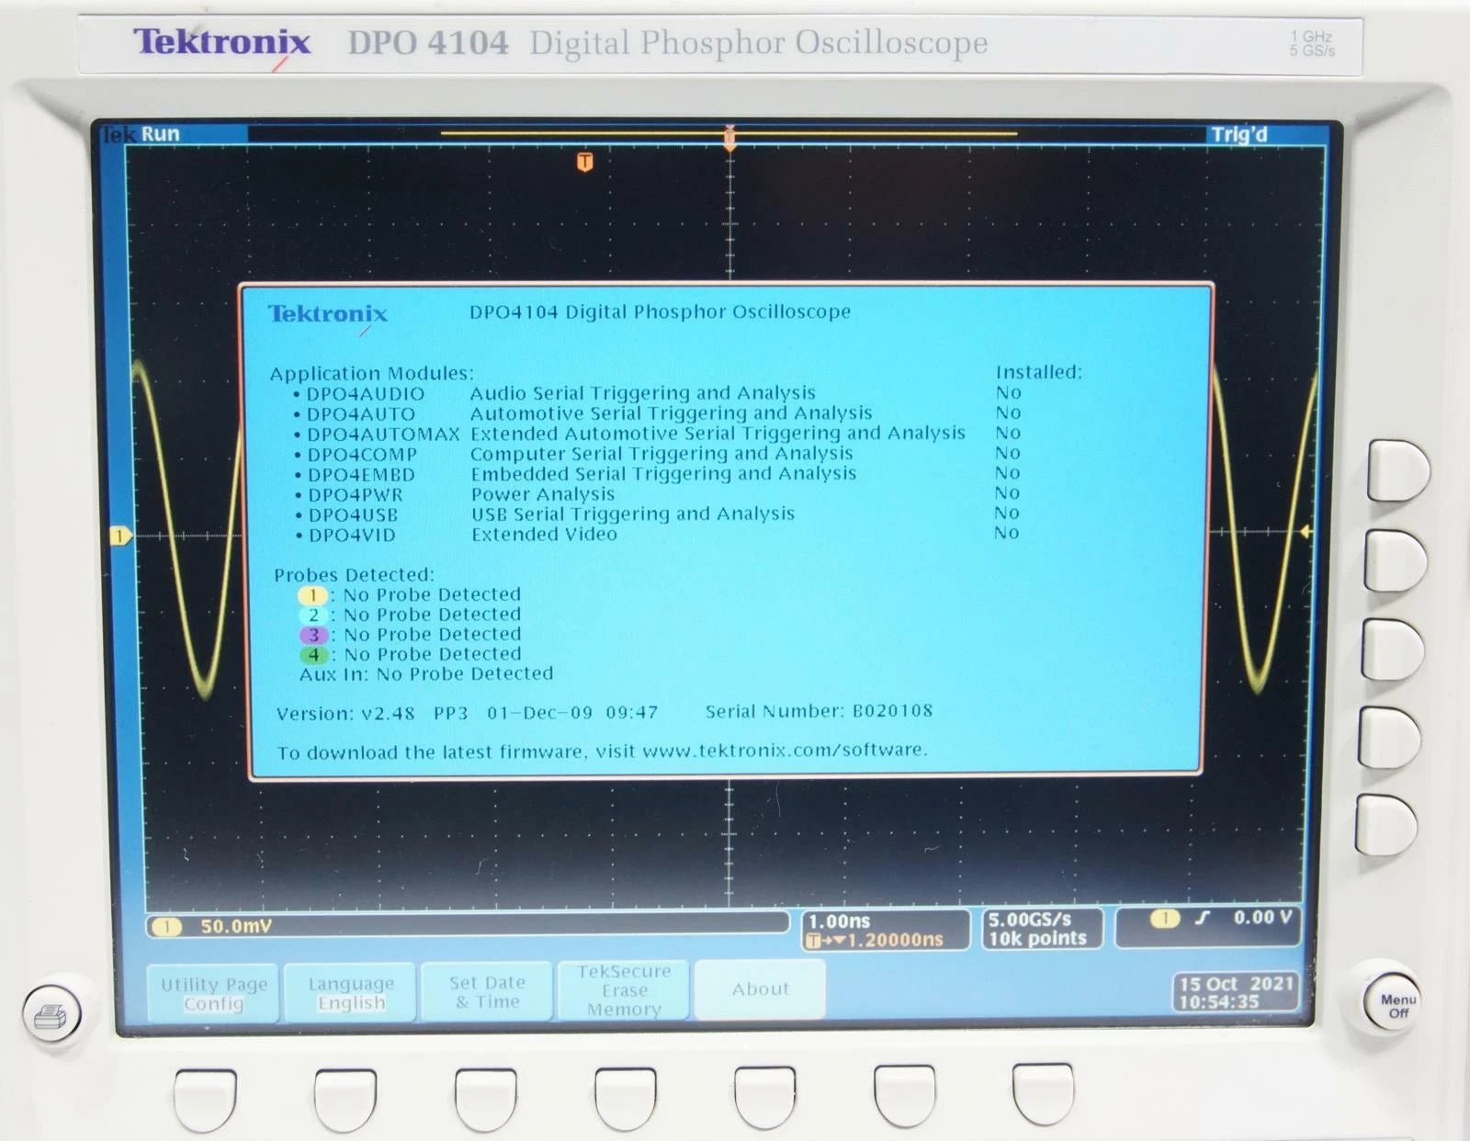Click the 5.00GS/s 10k points readout
Screen dimensions: 1470x1141
pos(1042,929)
